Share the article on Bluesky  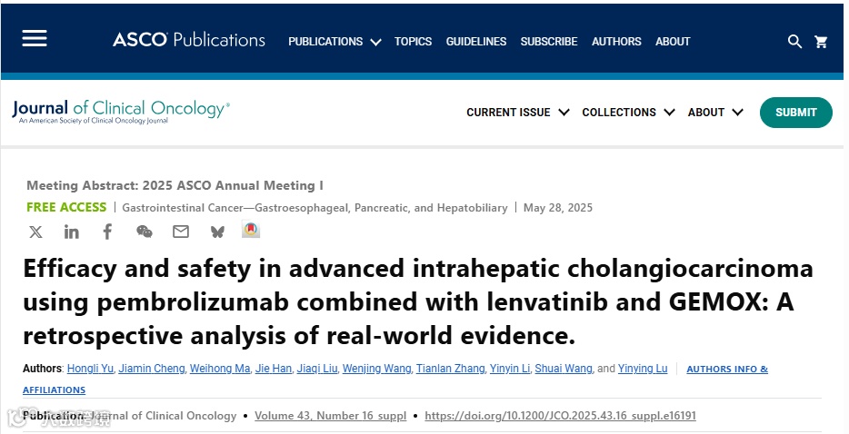coord(217,232)
